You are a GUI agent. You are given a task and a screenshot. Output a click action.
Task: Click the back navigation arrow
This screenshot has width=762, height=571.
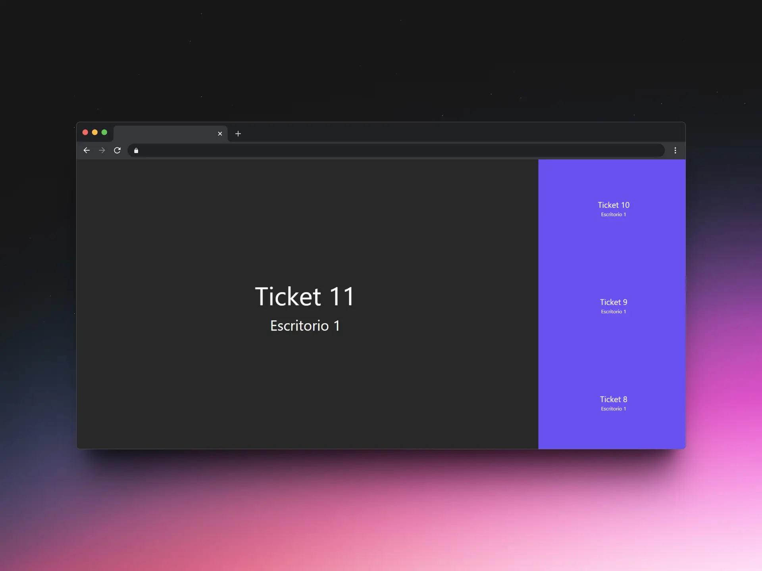click(87, 150)
